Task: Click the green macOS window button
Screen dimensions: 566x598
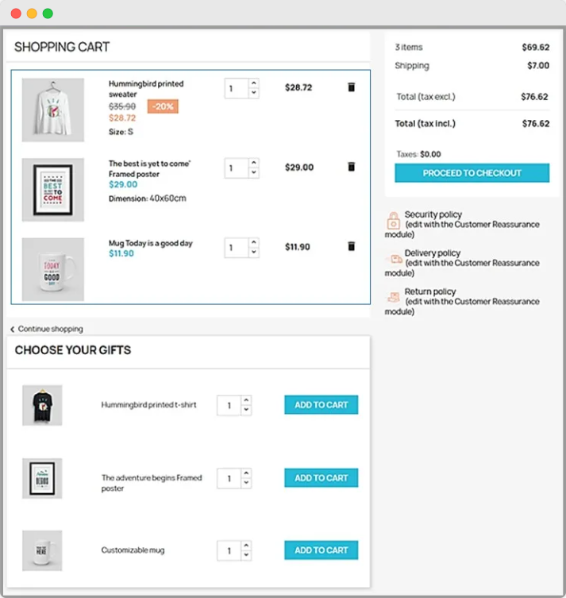Action: [x=48, y=14]
